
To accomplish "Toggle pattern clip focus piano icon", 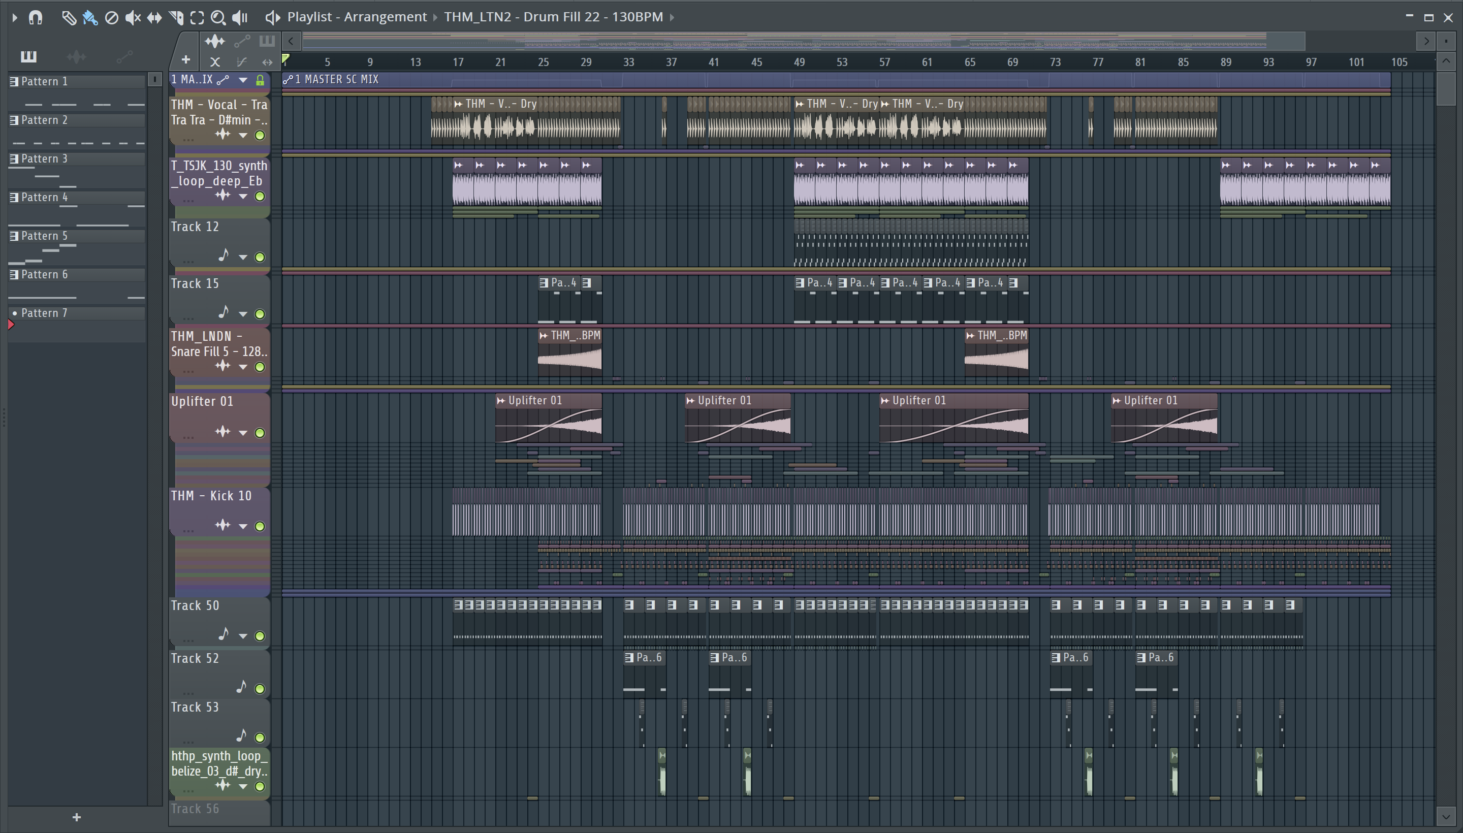I will 267,41.
